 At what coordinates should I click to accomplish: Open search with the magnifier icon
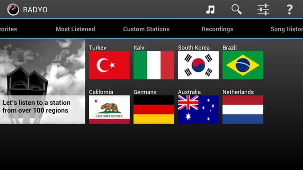coord(237,9)
